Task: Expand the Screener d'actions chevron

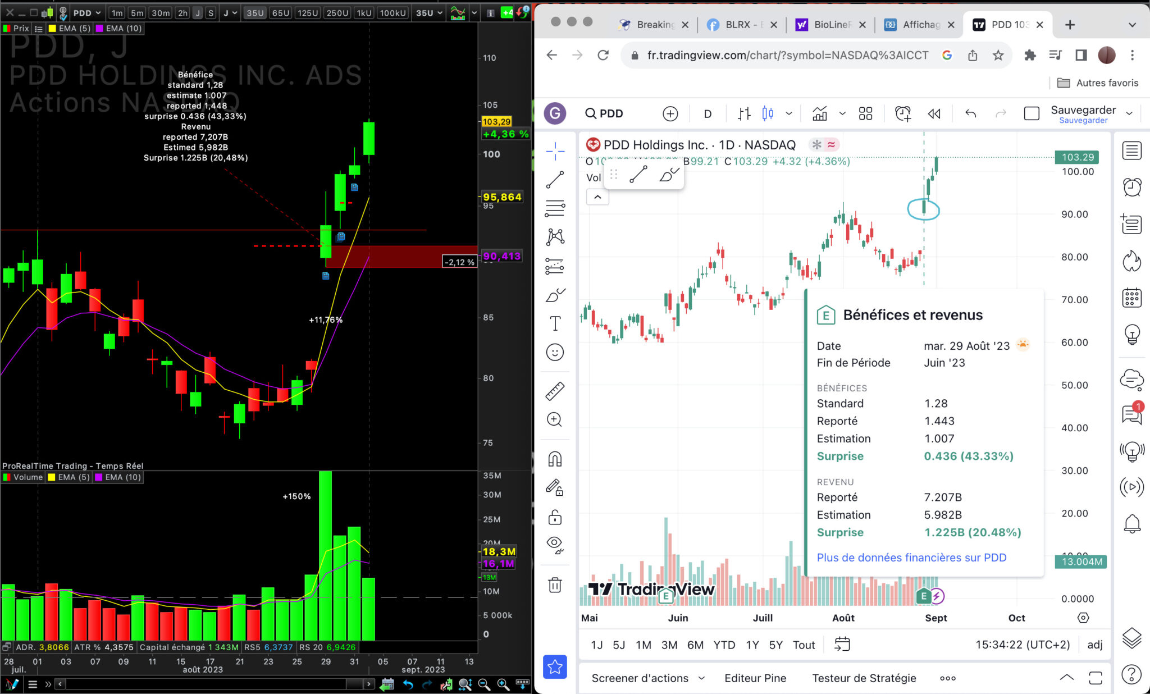Action: click(x=701, y=678)
